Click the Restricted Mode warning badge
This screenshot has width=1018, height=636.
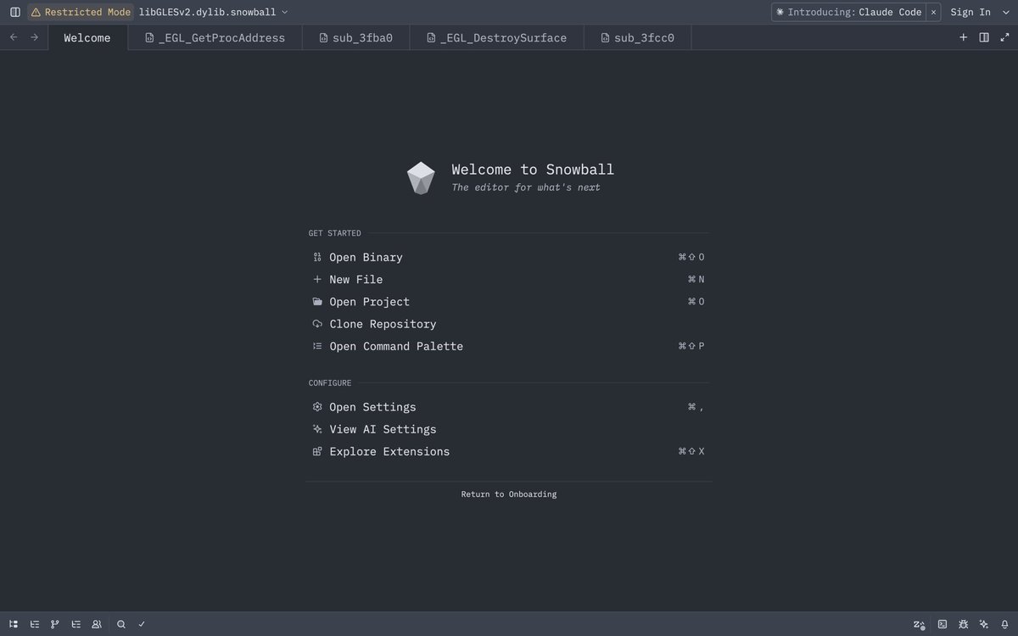(x=81, y=12)
